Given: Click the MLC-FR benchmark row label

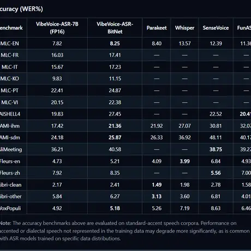Looking at the screenshot, I should (9, 55).
